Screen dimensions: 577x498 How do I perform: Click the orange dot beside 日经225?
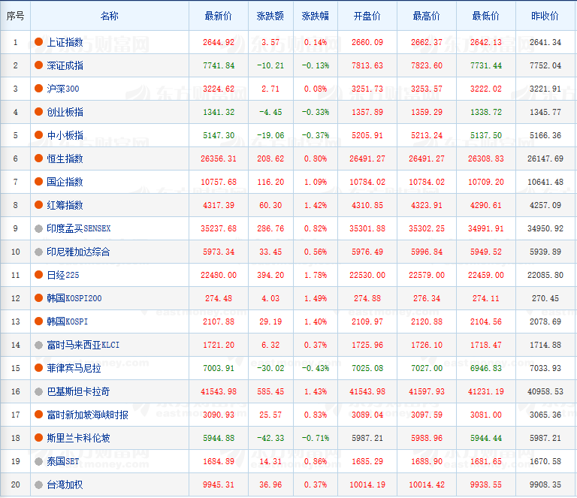(x=38, y=275)
